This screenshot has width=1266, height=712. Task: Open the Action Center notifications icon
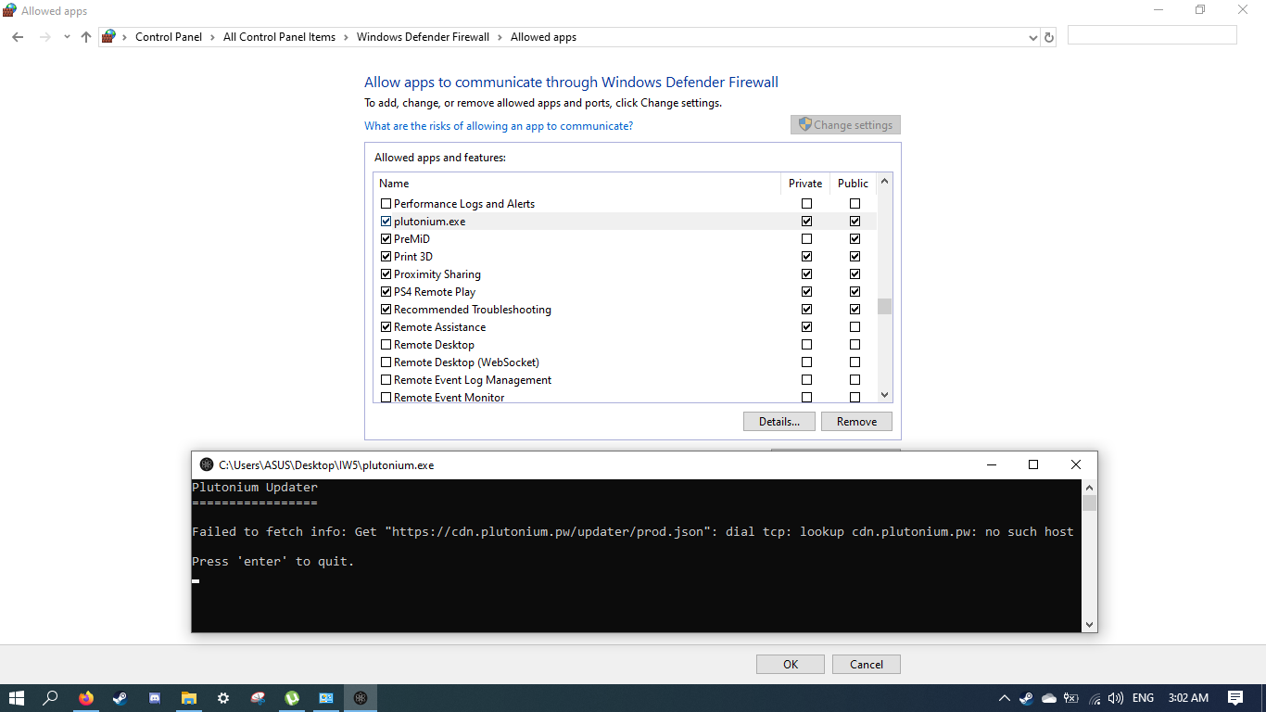tap(1235, 698)
